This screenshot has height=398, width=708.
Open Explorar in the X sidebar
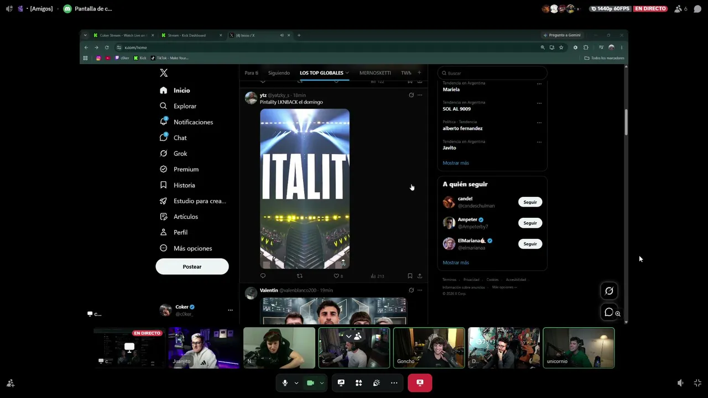pos(178,106)
